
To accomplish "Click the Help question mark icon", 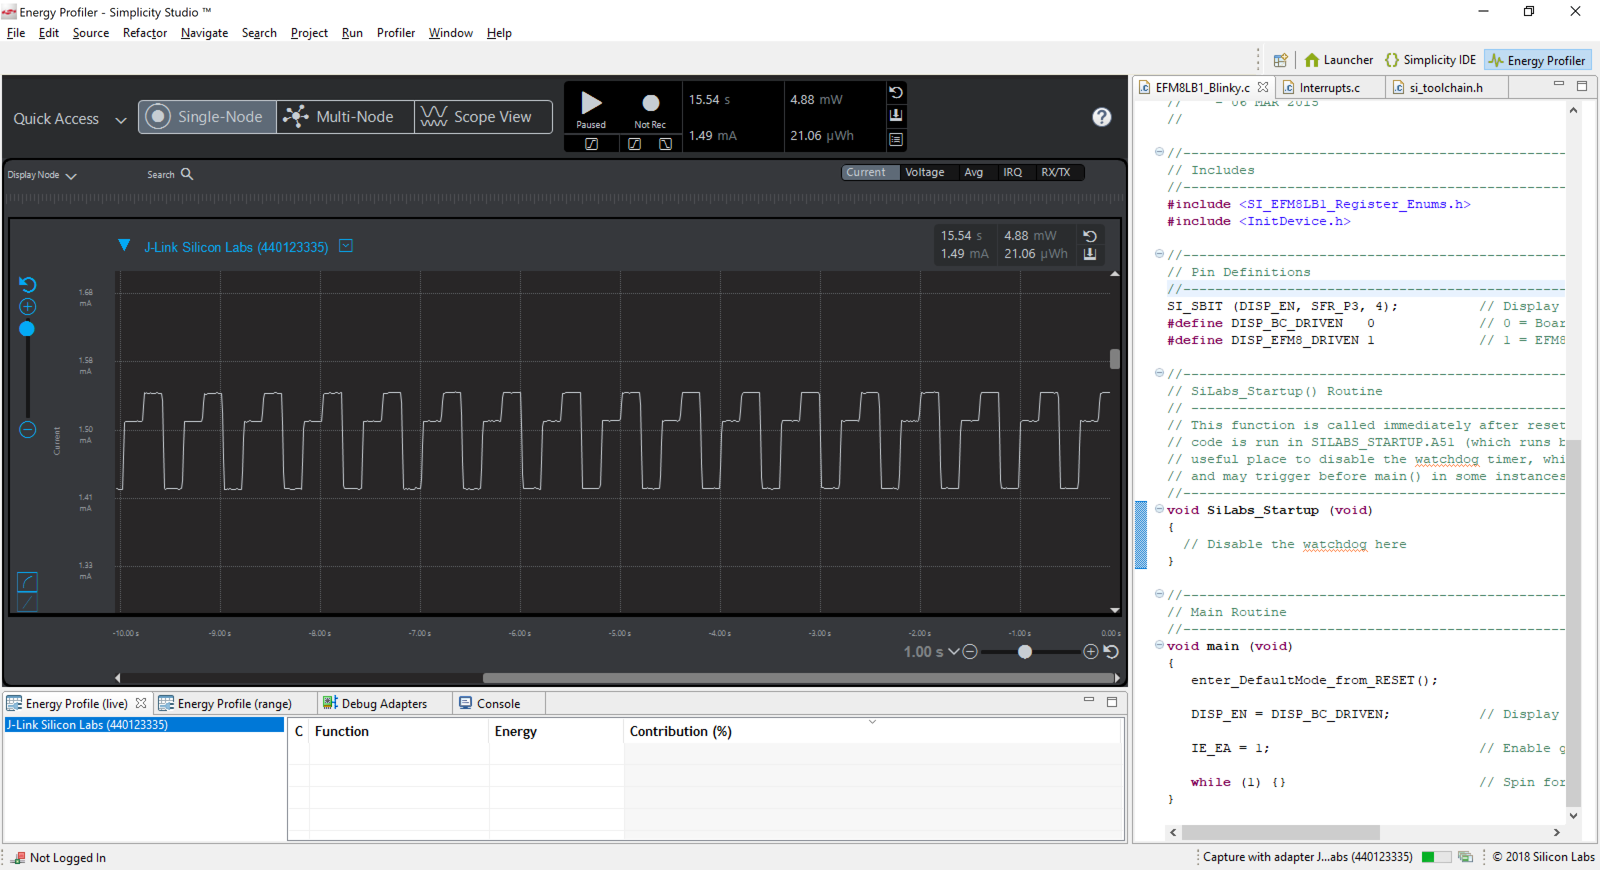I will pyautogui.click(x=1101, y=116).
